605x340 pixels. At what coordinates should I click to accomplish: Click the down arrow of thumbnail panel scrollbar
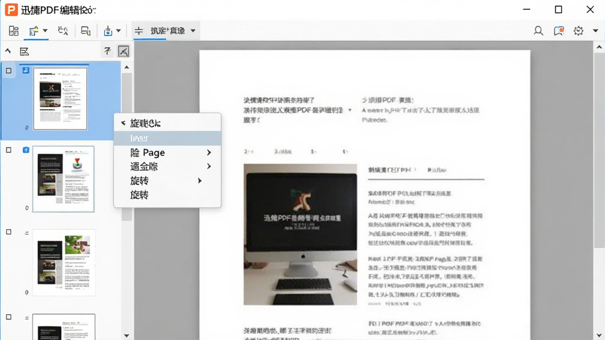(126, 335)
